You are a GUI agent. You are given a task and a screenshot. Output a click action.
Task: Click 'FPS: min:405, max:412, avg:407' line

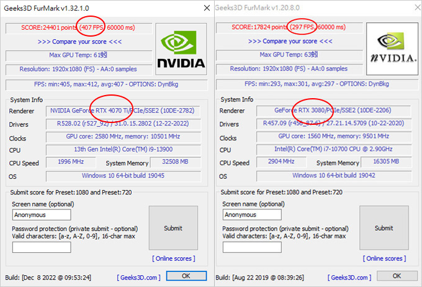(107, 84)
